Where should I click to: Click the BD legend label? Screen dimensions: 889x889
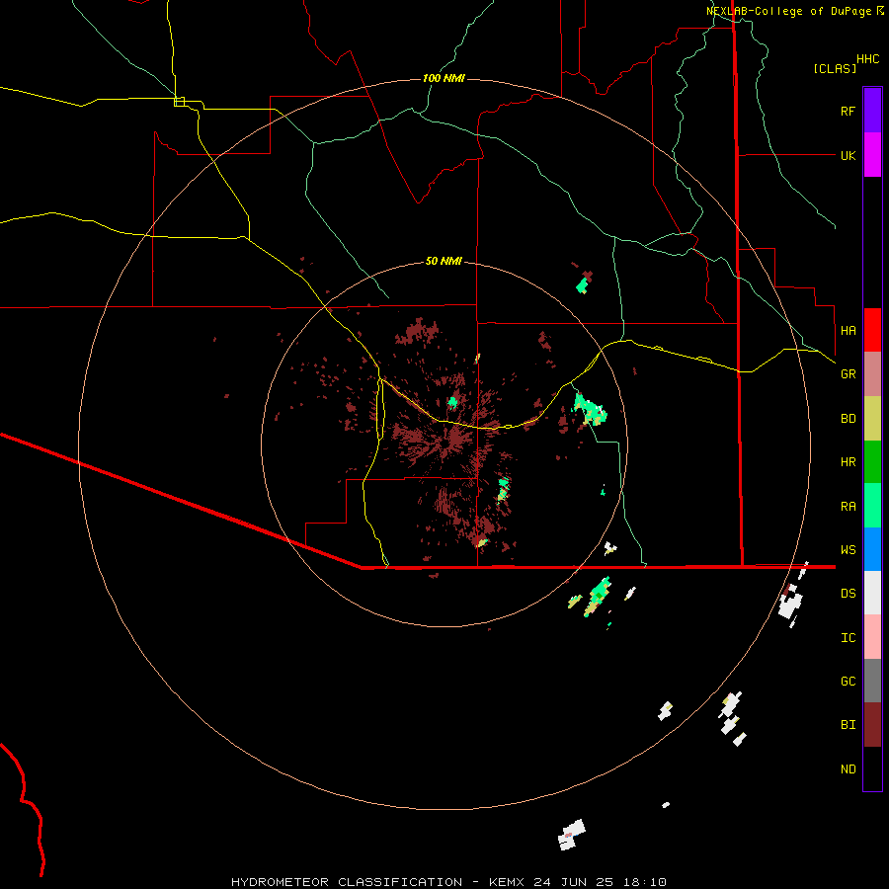848,419
